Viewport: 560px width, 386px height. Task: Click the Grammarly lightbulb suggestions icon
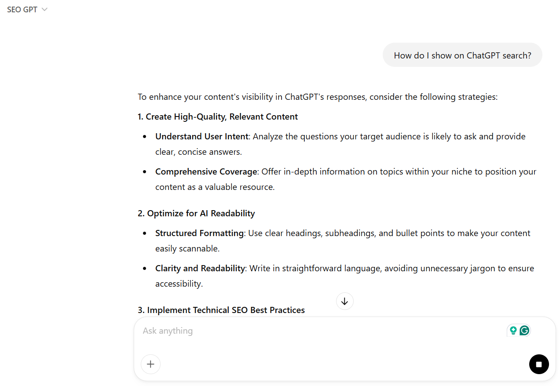513,331
